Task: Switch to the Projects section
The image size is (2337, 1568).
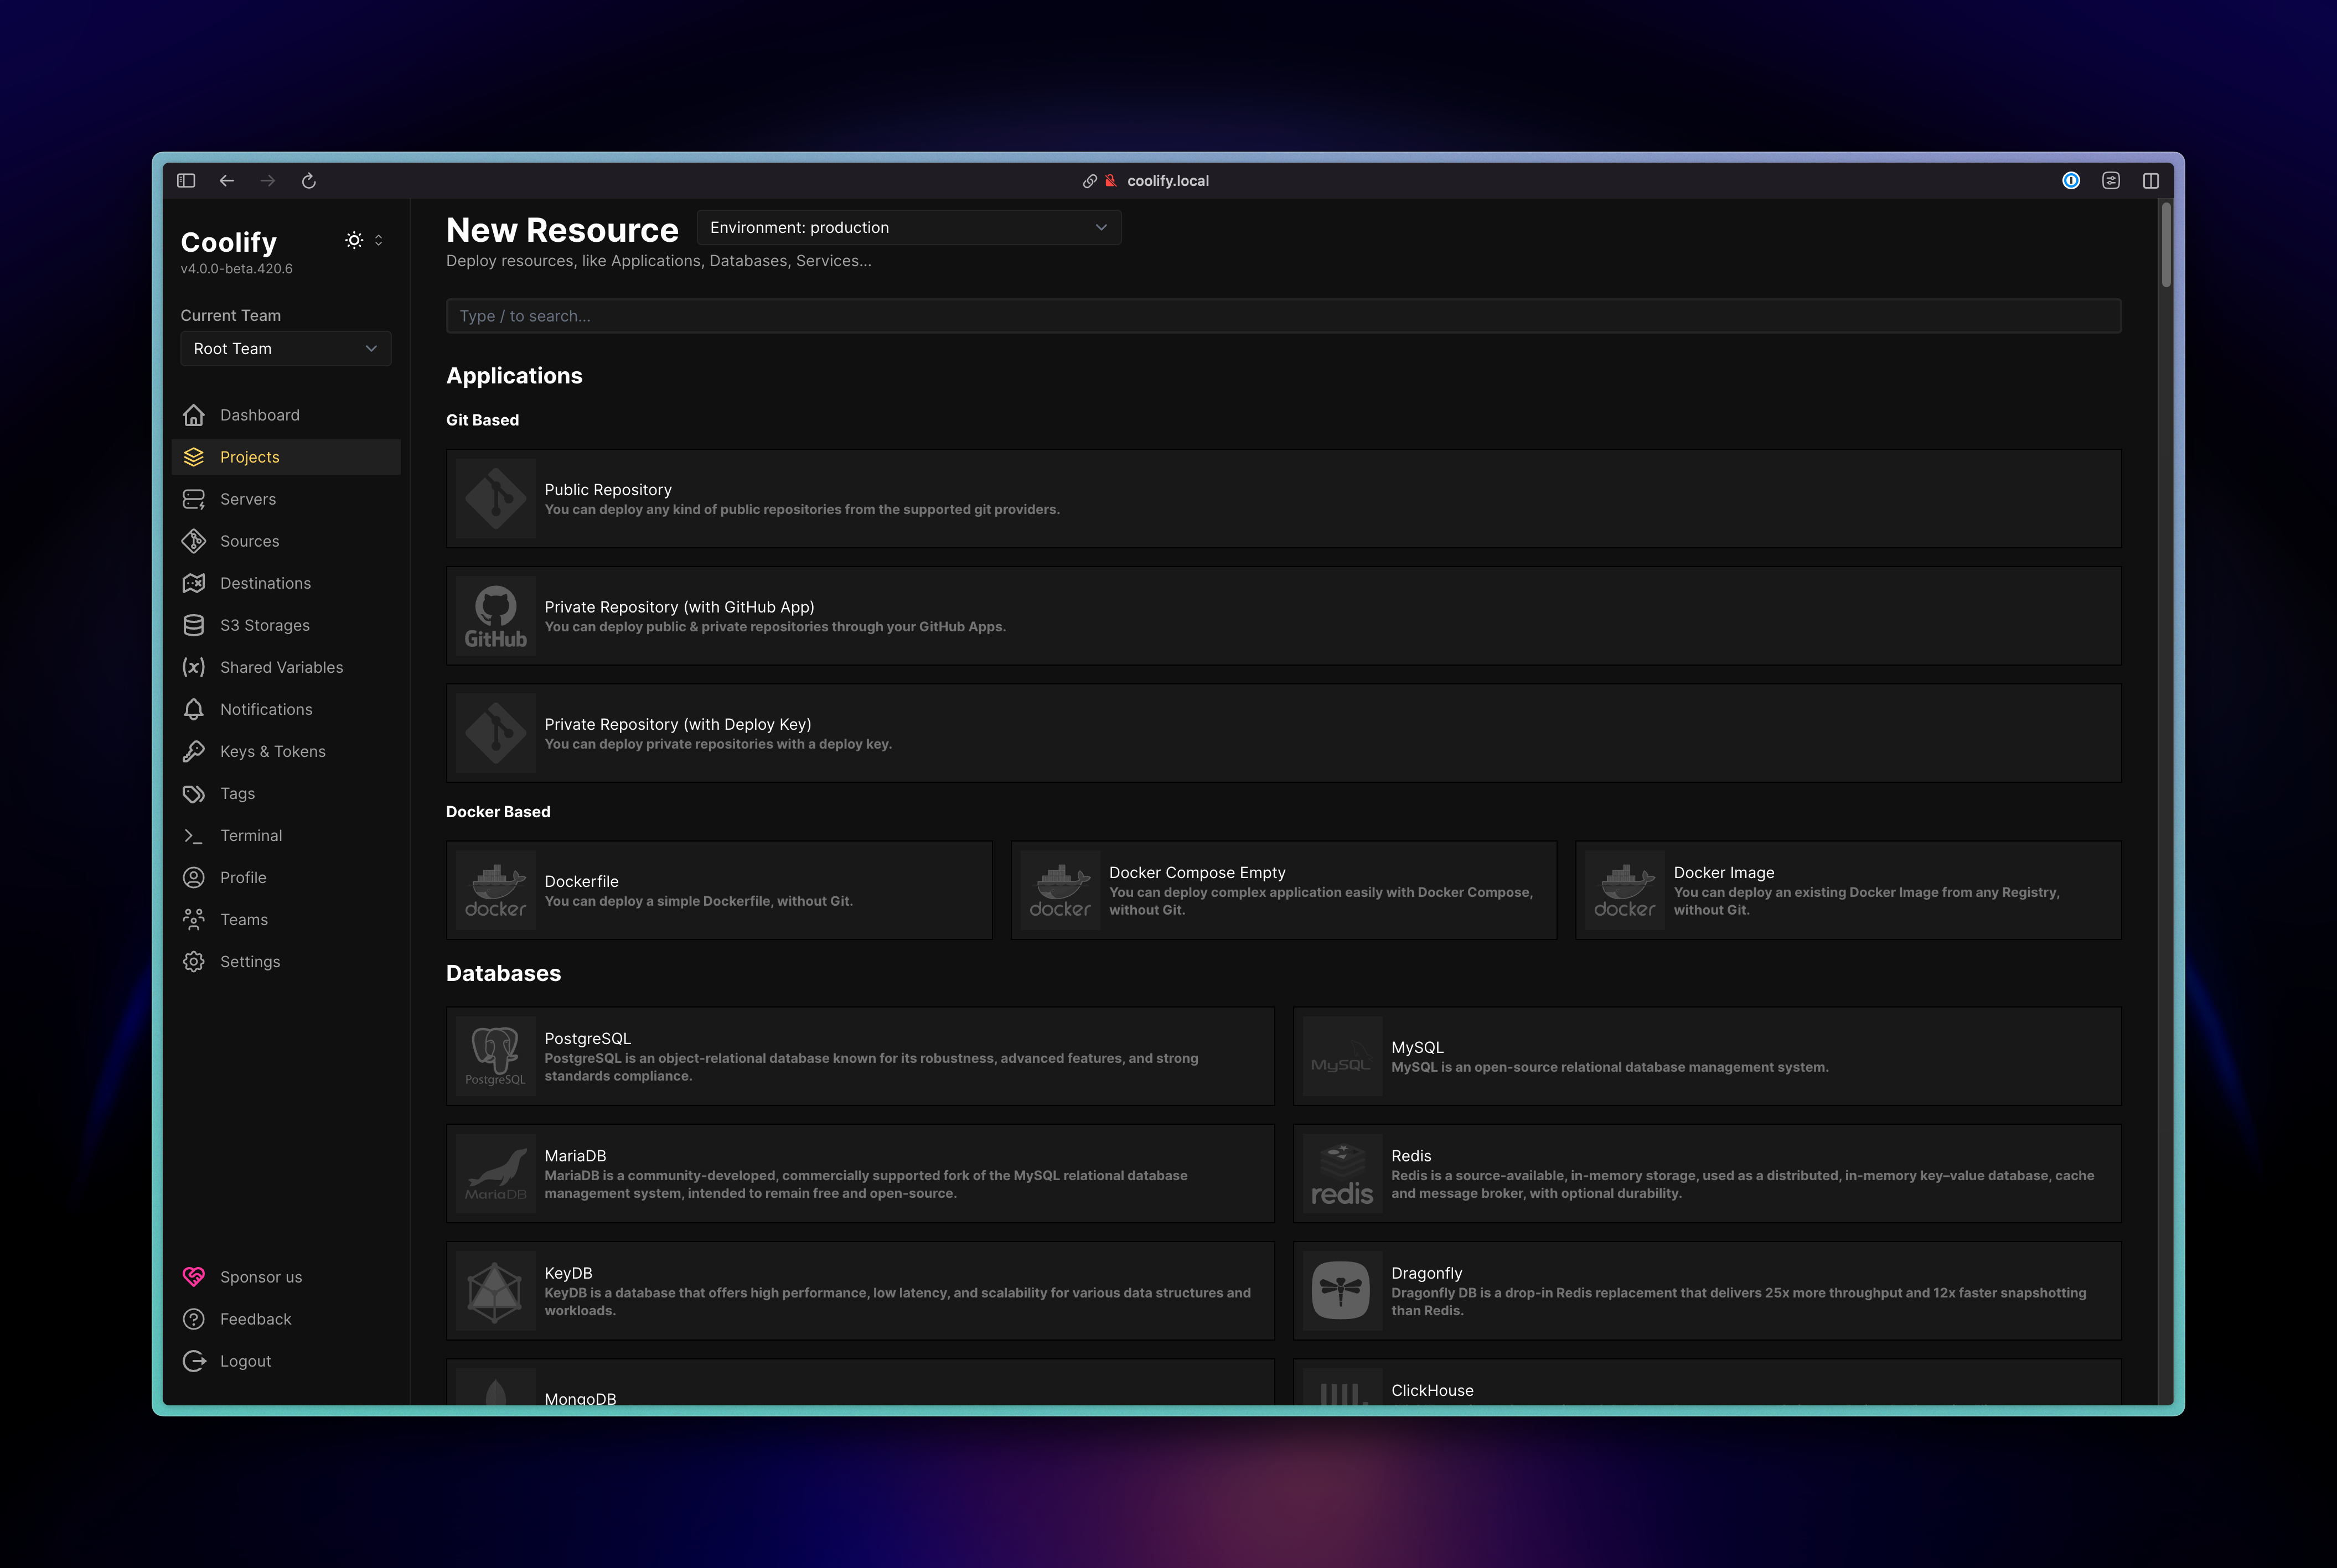Action: click(x=249, y=457)
